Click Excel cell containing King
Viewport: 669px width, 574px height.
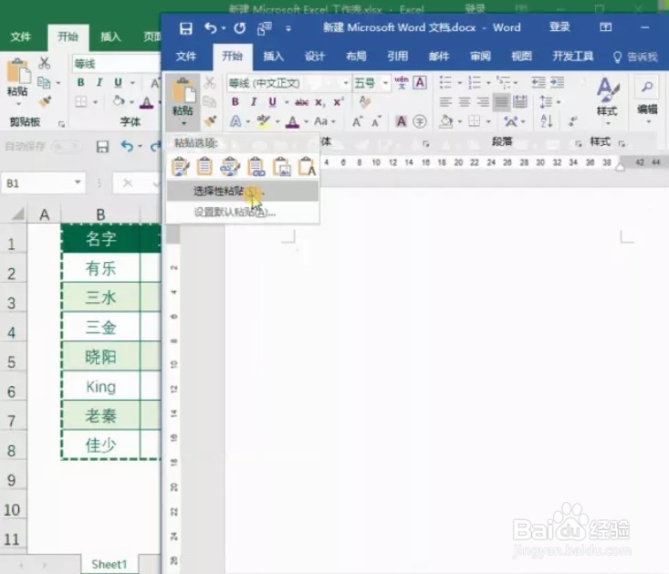click(101, 386)
